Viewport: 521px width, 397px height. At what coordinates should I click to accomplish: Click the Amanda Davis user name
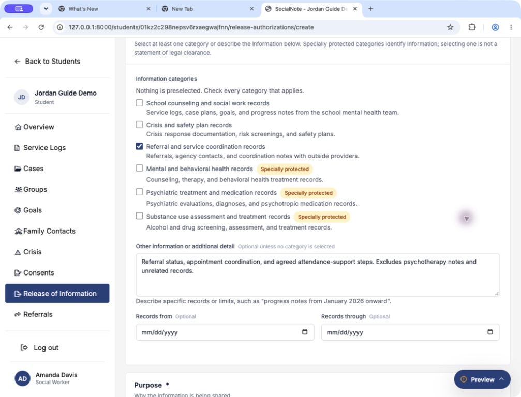click(x=56, y=375)
